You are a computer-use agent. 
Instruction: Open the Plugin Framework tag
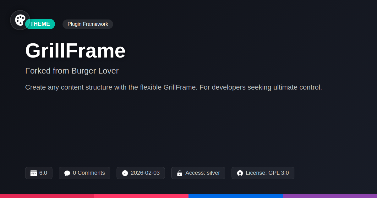pyautogui.click(x=88, y=24)
